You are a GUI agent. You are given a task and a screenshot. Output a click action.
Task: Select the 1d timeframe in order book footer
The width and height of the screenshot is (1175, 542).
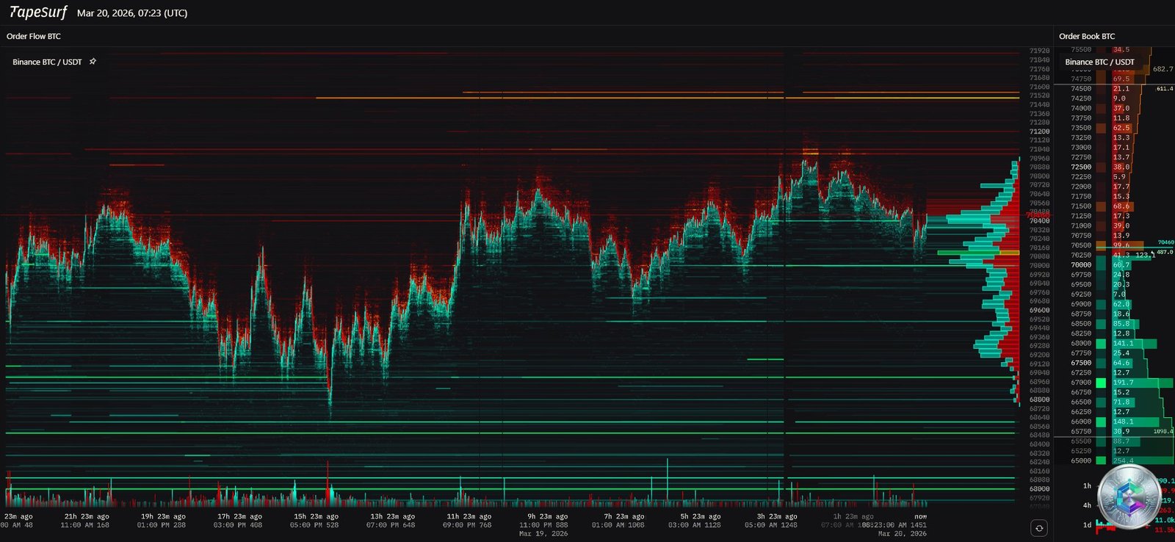(1087, 525)
